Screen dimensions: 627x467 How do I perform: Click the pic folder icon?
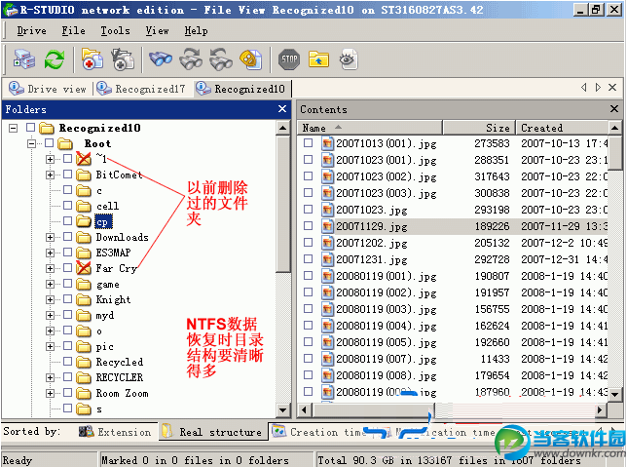[84, 346]
